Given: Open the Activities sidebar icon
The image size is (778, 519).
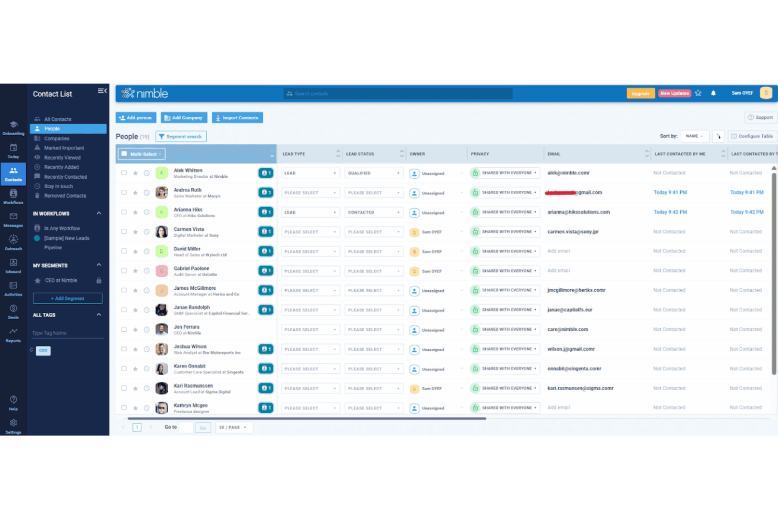Looking at the screenshot, I should (x=14, y=289).
